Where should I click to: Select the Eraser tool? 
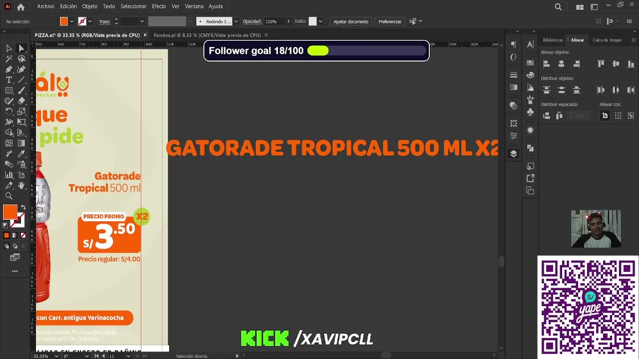[x=21, y=101]
